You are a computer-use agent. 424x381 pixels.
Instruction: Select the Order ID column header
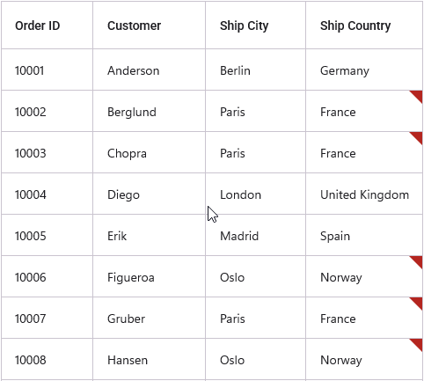tap(47, 26)
